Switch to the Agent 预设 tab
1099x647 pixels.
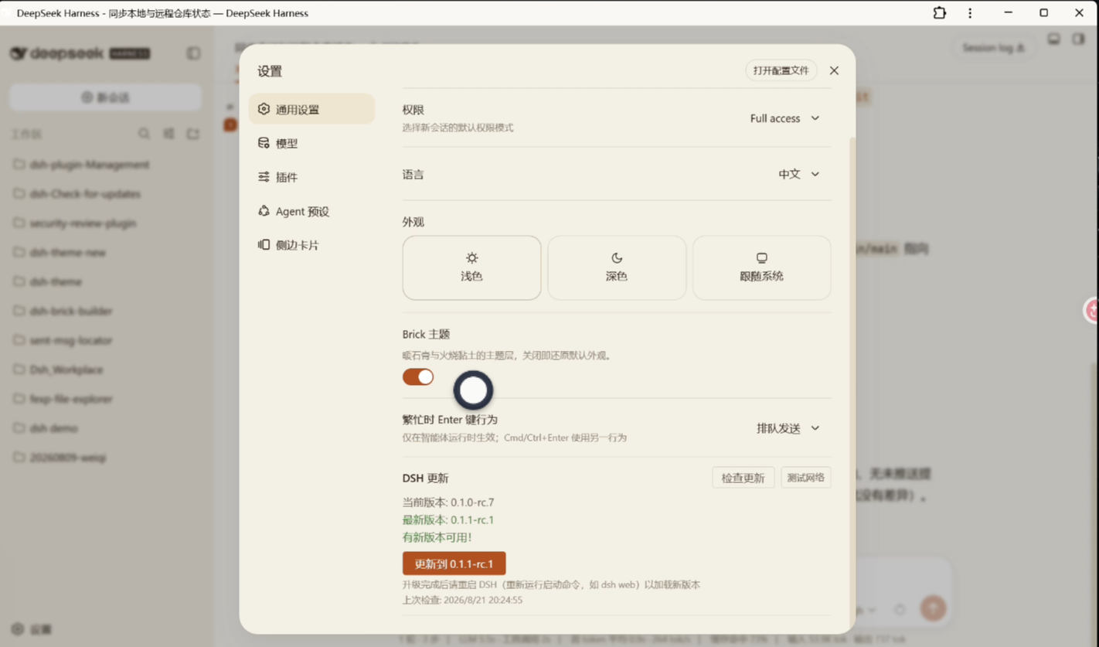click(311, 211)
